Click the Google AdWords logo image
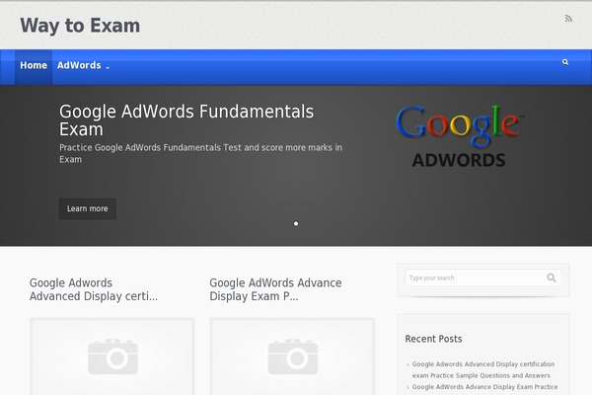592x395 pixels. click(x=459, y=136)
